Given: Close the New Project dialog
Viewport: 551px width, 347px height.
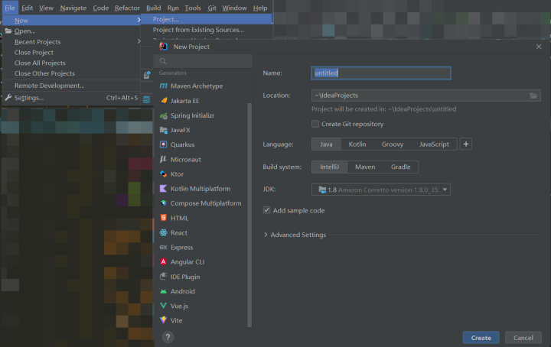Looking at the screenshot, I should pos(539,47).
